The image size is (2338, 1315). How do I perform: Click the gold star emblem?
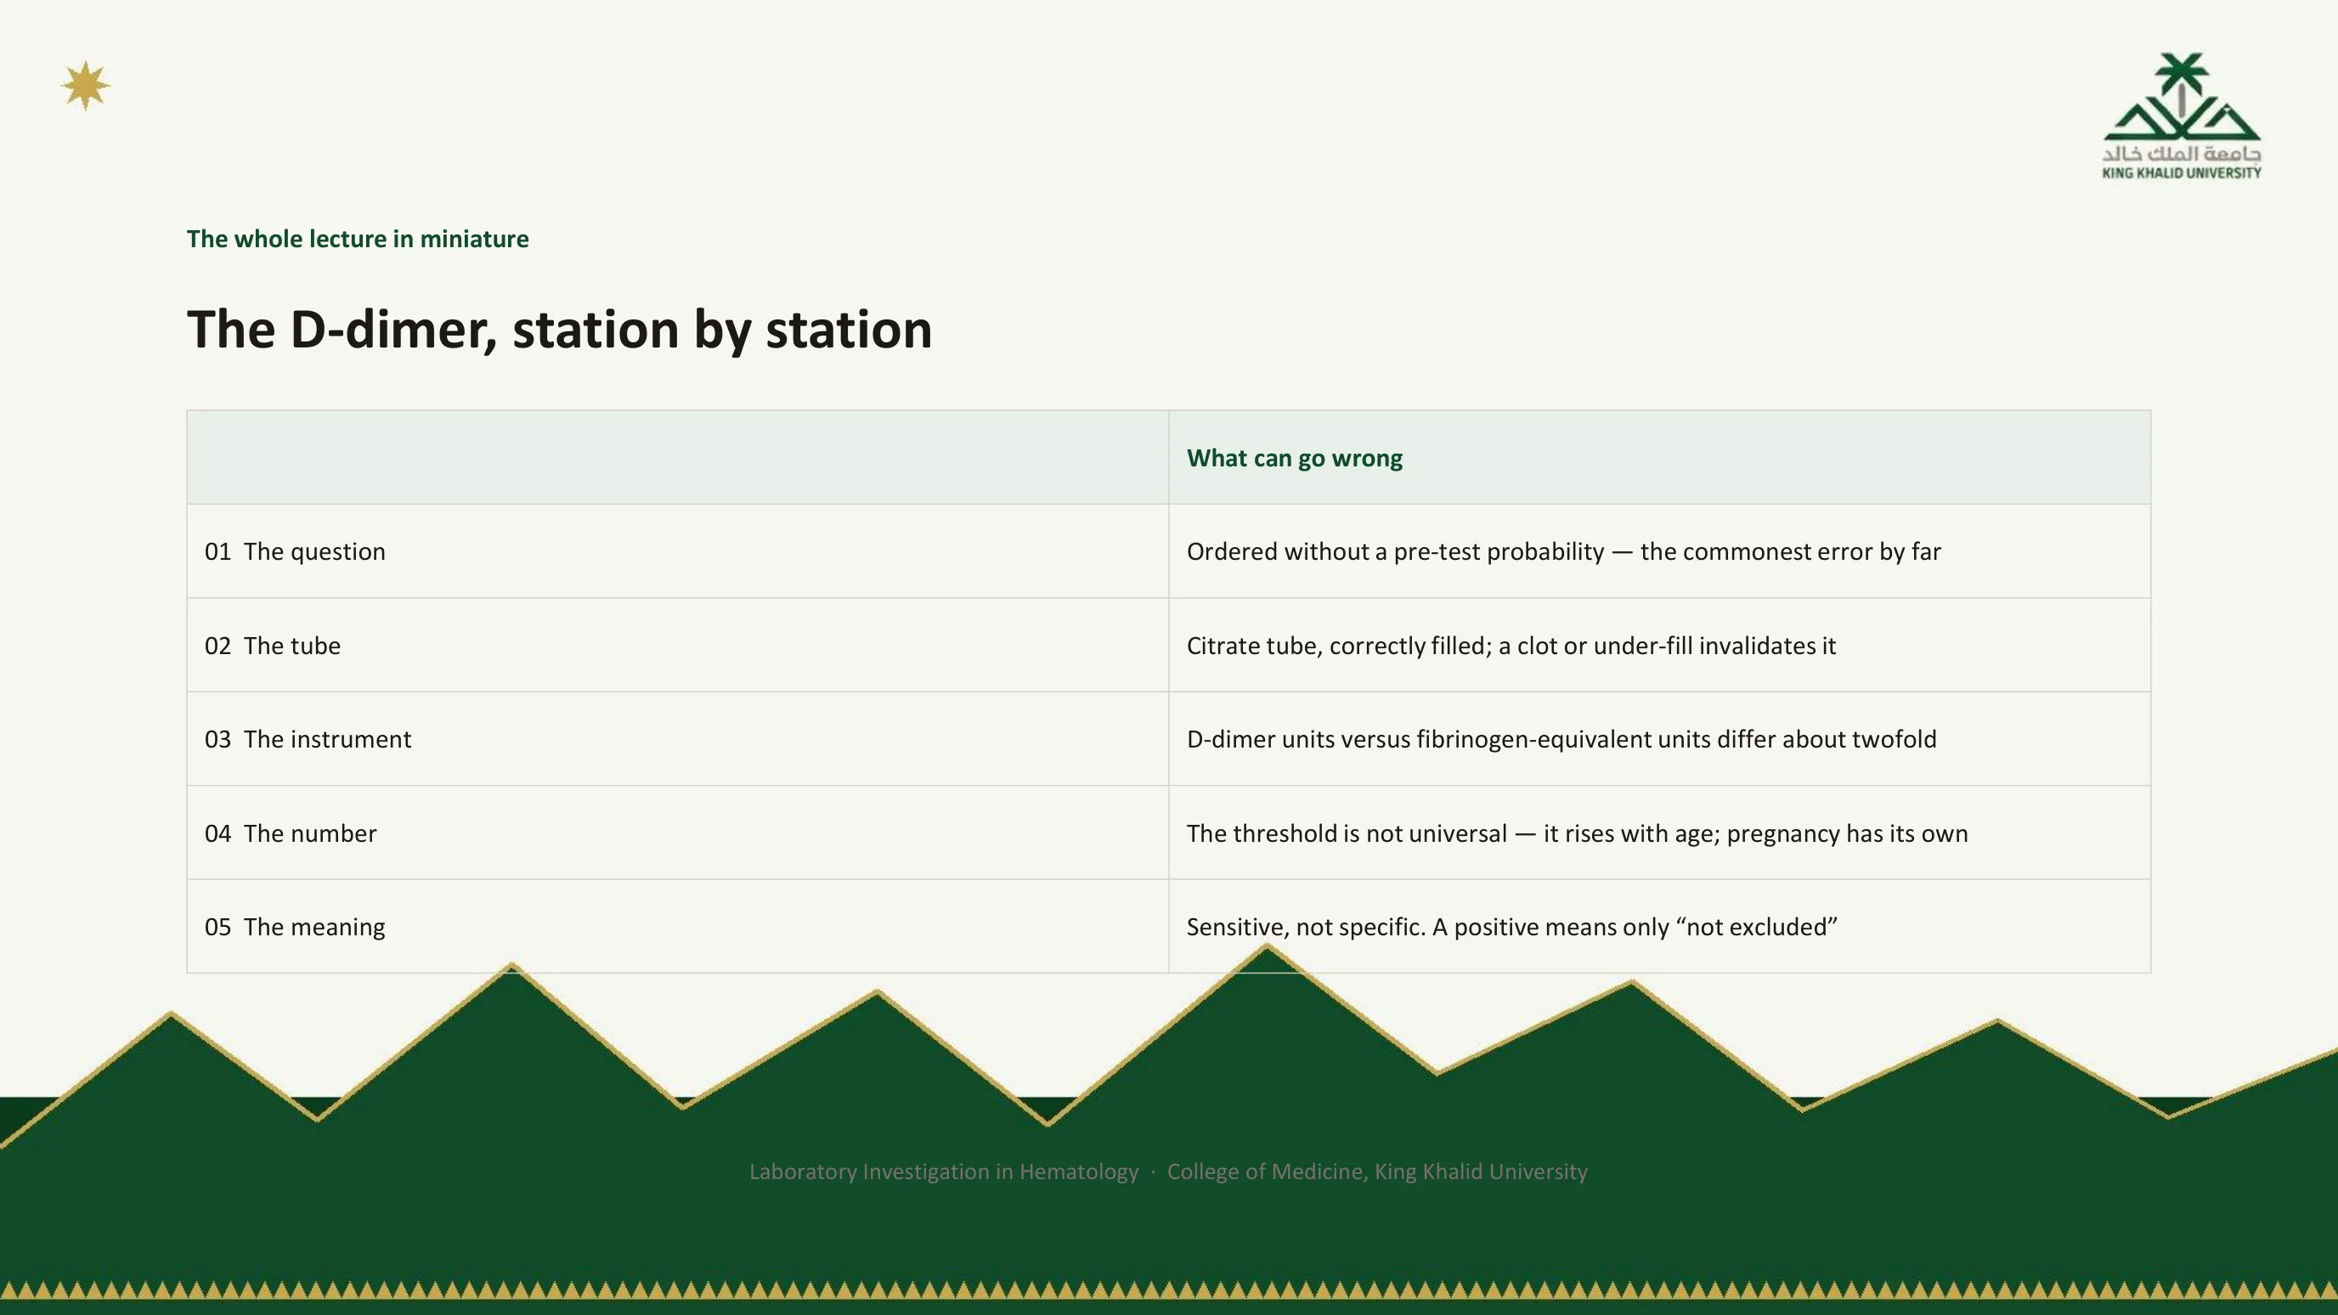(x=85, y=86)
